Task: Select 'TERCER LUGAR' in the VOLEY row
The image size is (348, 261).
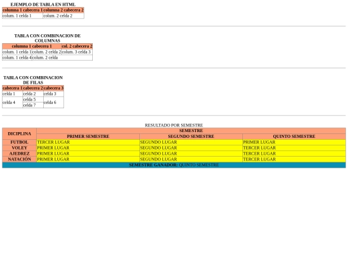Action: 294,148
